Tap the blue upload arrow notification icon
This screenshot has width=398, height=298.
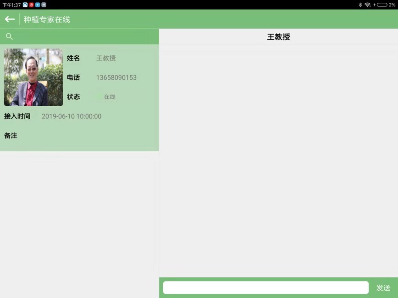click(38, 5)
